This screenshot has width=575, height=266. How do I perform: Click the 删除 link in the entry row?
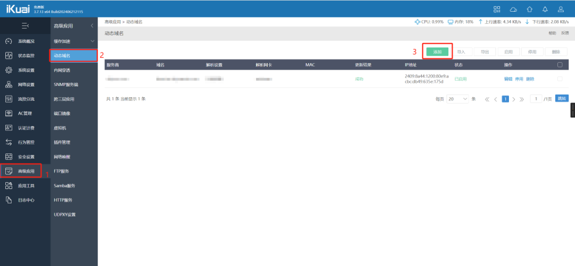(530, 79)
